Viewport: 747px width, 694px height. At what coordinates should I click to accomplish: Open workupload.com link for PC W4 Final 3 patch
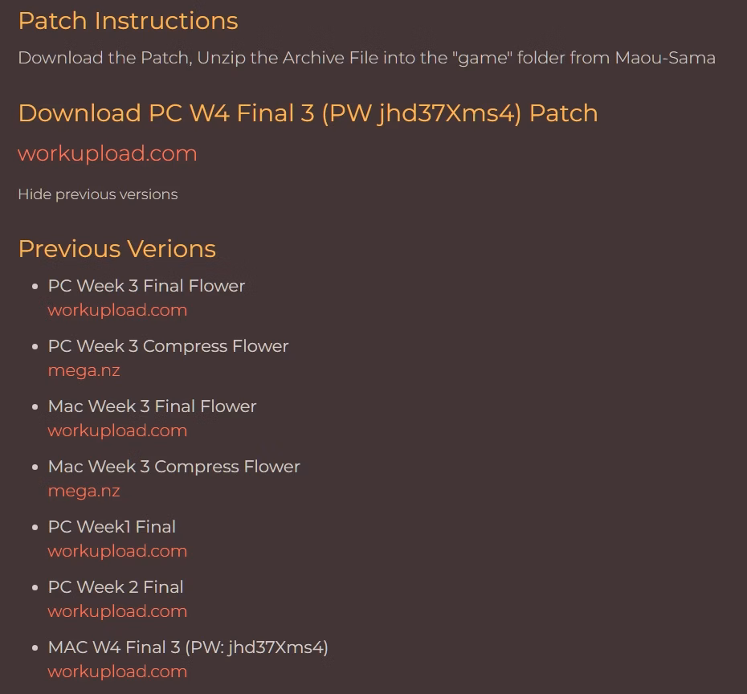pyautogui.click(x=107, y=153)
